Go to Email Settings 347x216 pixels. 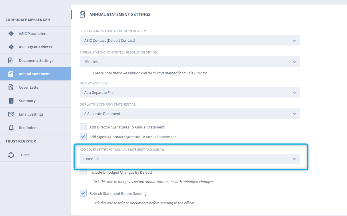click(35, 114)
